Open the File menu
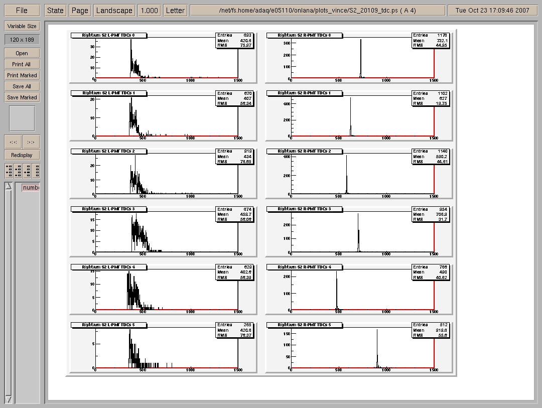The image size is (542, 408). [x=22, y=11]
